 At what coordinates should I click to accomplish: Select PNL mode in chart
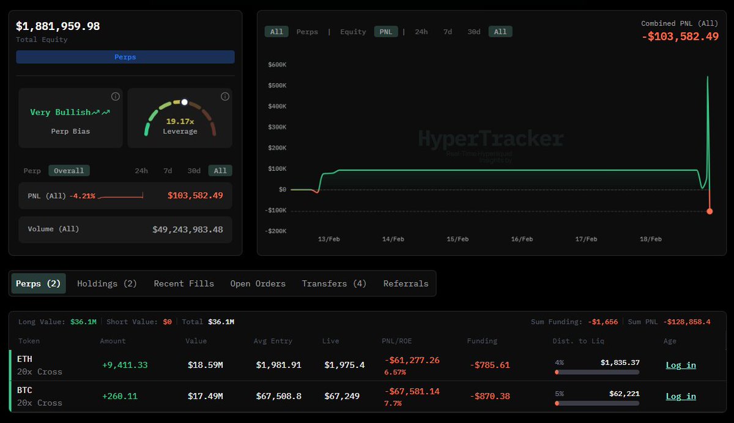pos(386,32)
